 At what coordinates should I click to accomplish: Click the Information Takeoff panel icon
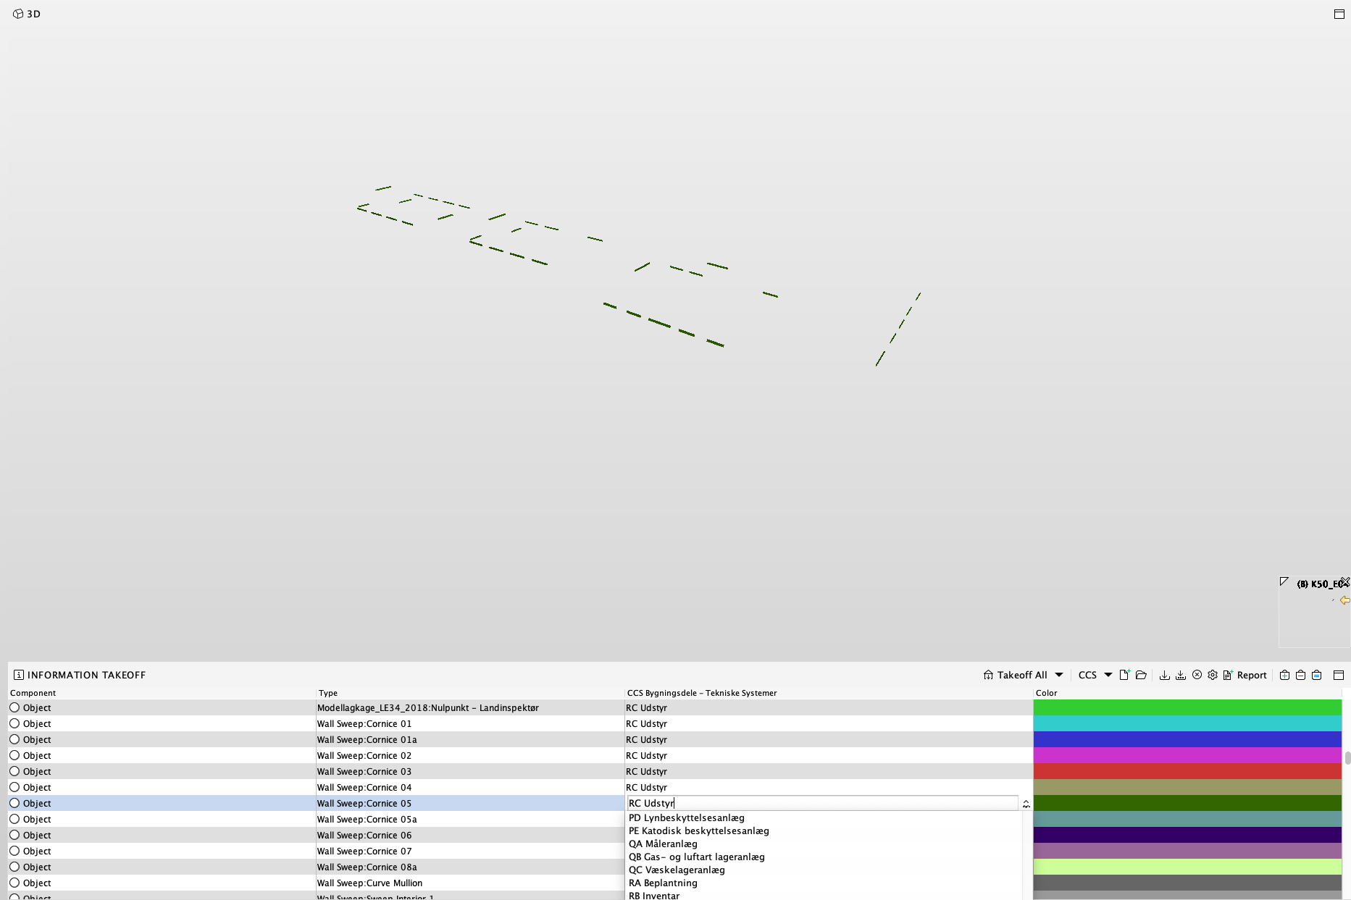pyautogui.click(x=18, y=675)
